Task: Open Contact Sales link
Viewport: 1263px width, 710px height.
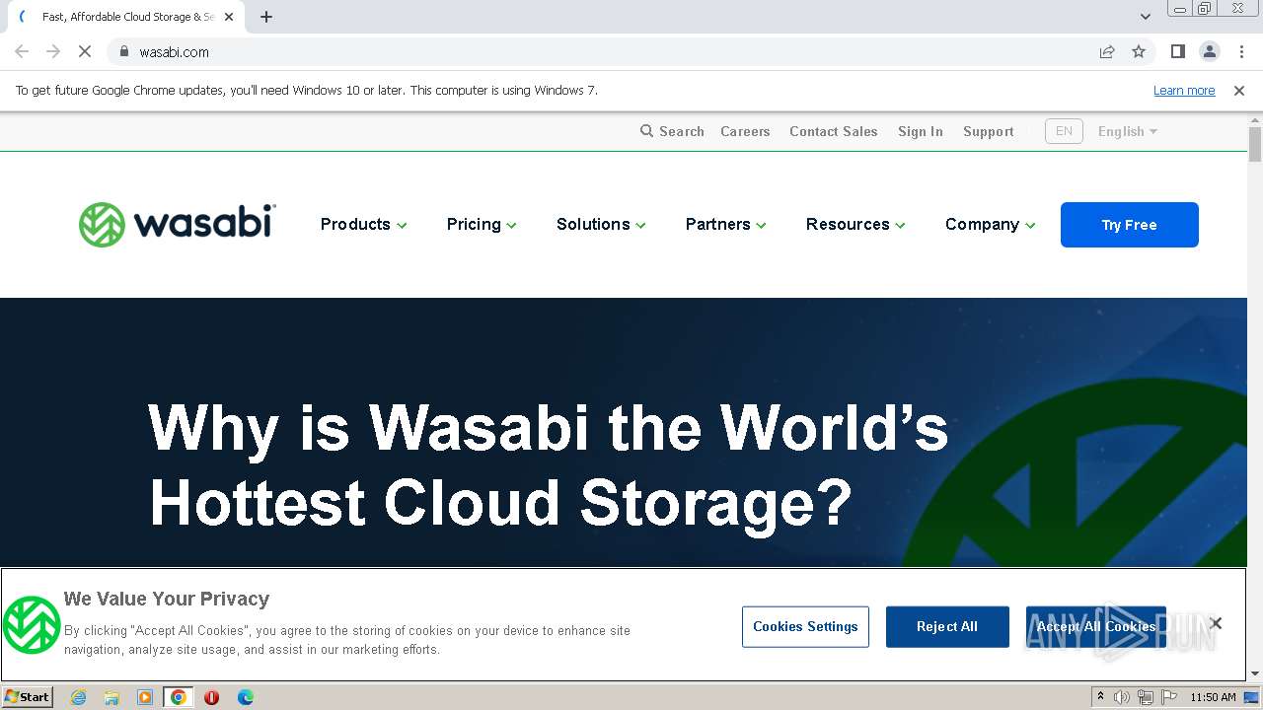Action: [x=834, y=131]
